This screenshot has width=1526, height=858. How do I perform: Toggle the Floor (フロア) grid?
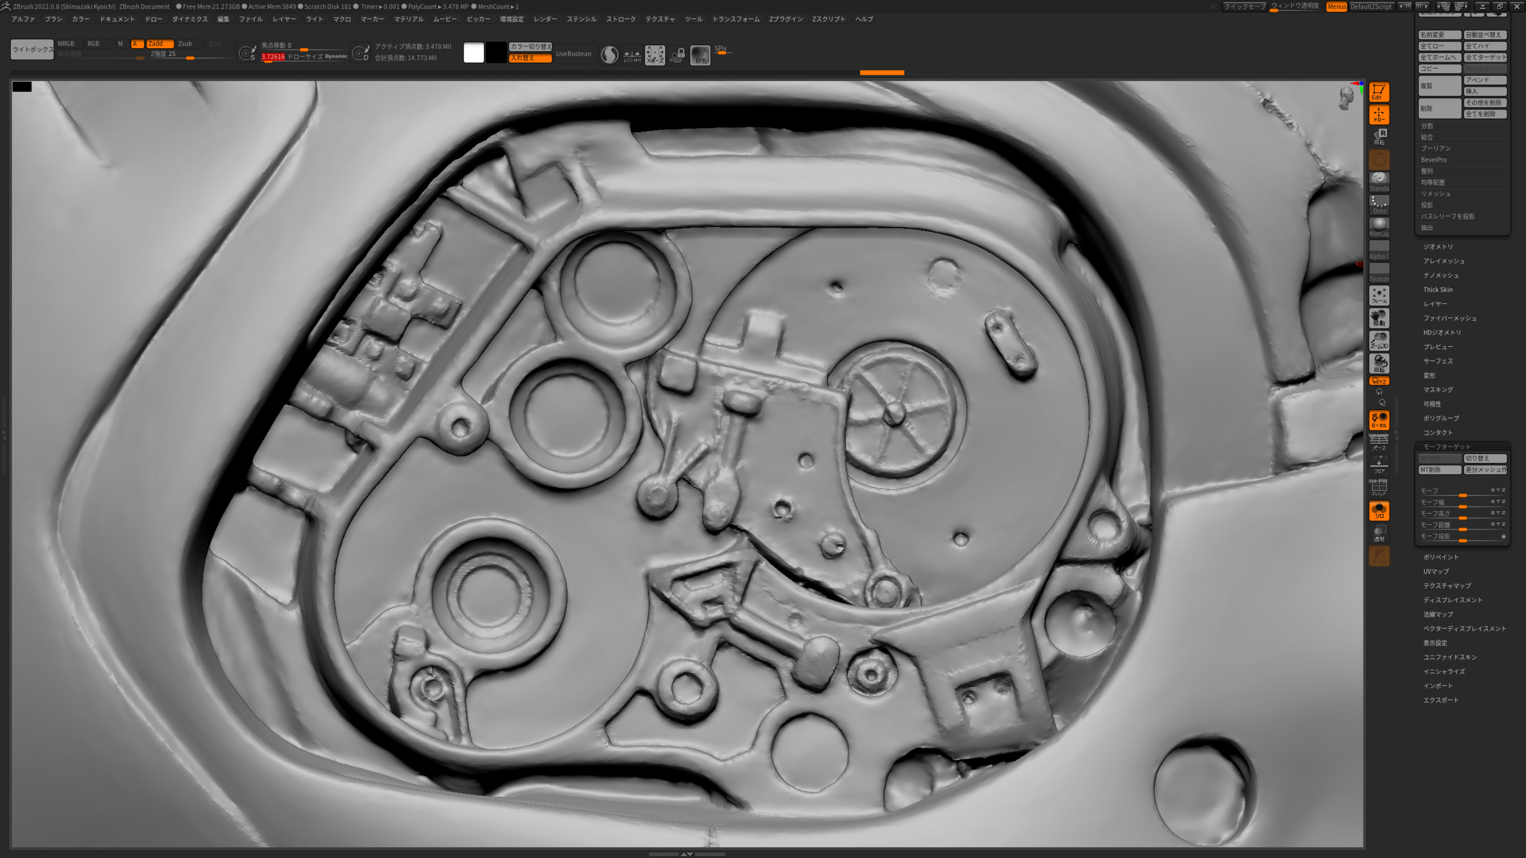point(1379,465)
